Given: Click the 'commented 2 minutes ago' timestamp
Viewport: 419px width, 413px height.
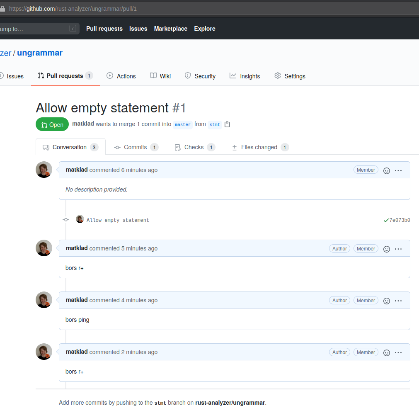Looking at the screenshot, I should pos(123,352).
